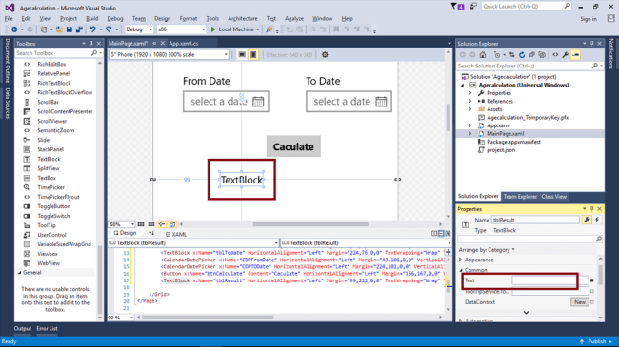
Task: Toggle the Text property marker square
Action: point(591,280)
